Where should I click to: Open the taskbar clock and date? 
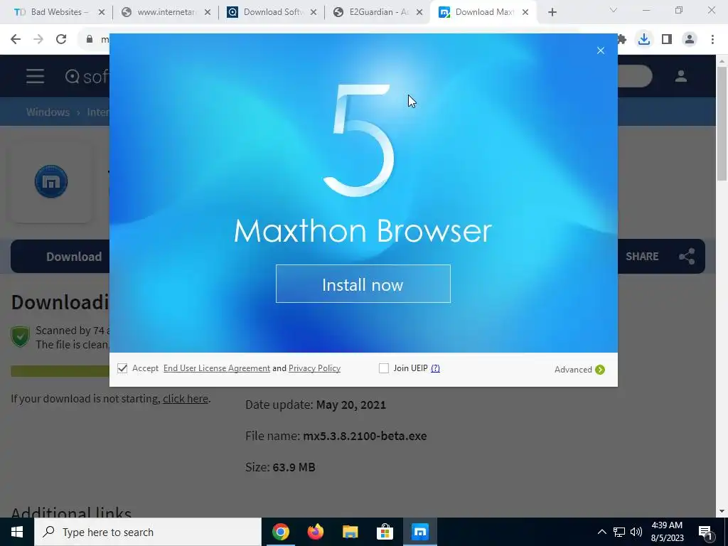(x=667, y=532)
